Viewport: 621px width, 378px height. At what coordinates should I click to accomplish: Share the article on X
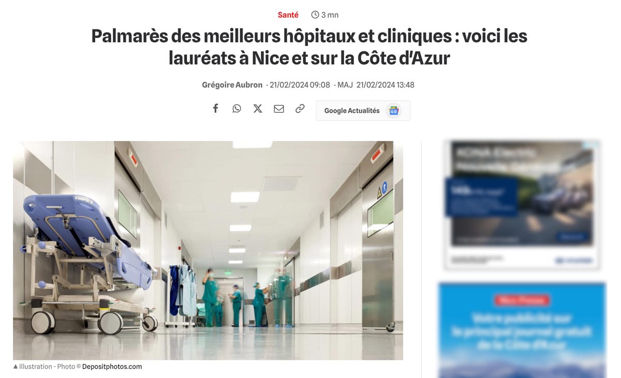point(258,108)
